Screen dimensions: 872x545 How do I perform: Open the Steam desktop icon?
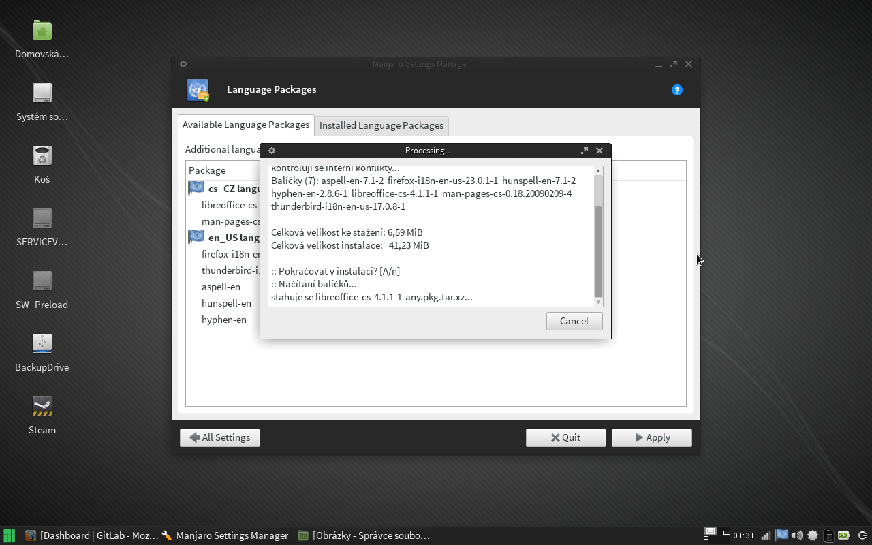(x=42, y=407)
